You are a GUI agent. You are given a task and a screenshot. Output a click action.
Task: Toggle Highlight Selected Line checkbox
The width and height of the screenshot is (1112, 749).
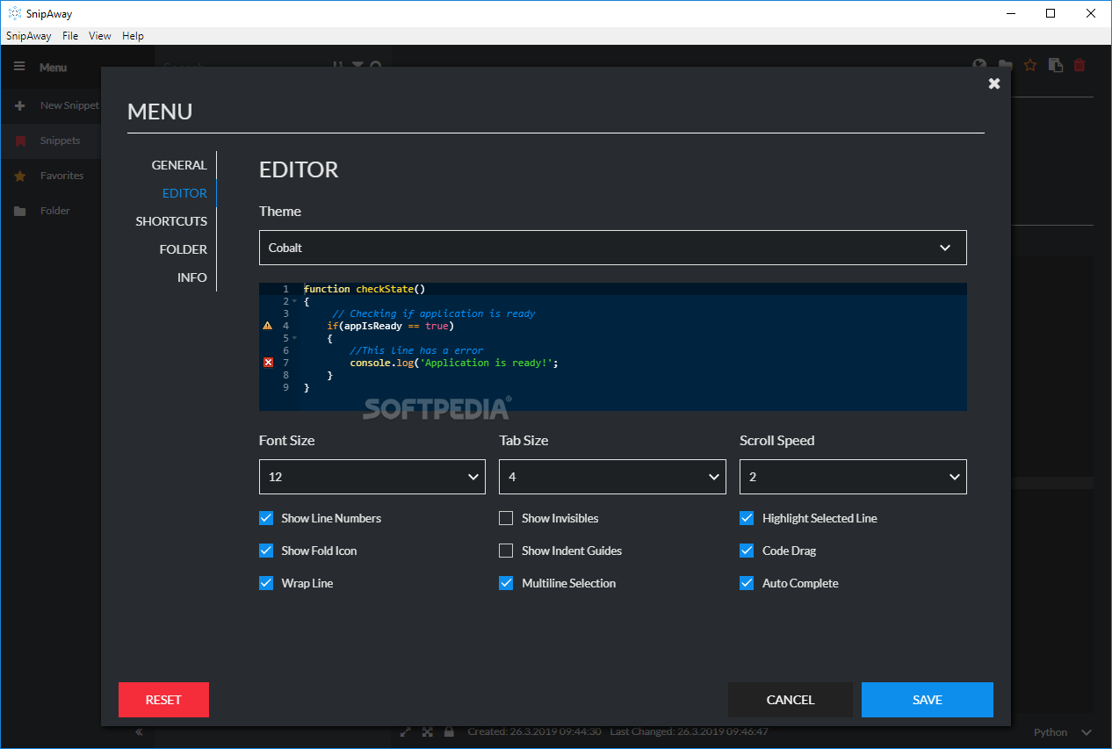pos(747,518)
